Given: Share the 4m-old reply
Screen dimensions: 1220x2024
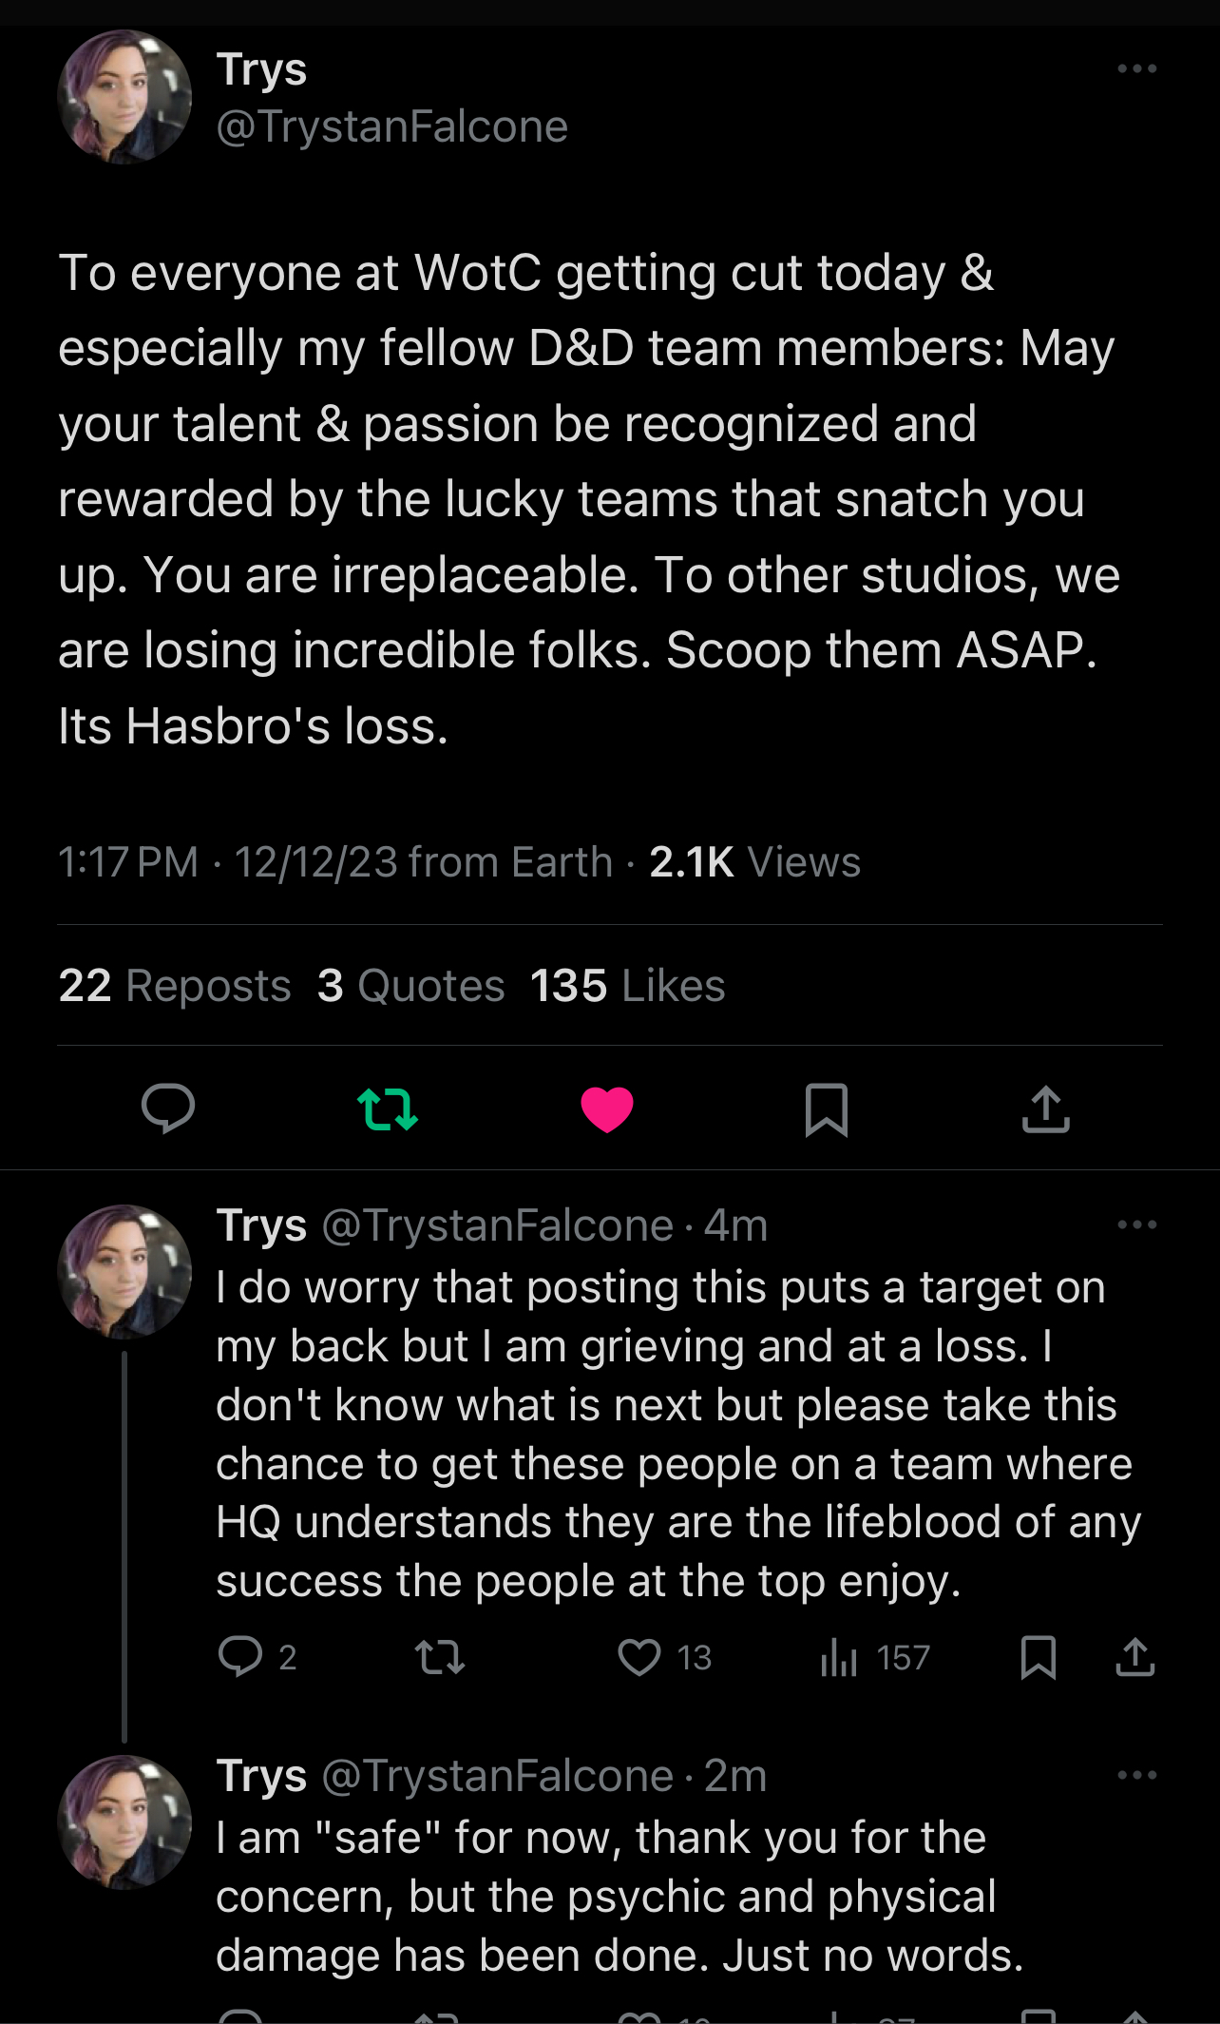Looking at the screenshot, I should click(1134, 1657).
